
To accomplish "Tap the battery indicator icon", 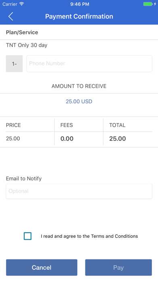I will pos(148,4).
